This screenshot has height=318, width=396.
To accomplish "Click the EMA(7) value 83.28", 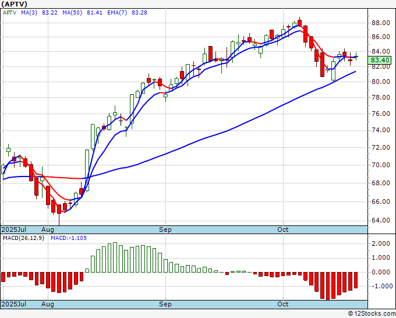I will [139, 13].
